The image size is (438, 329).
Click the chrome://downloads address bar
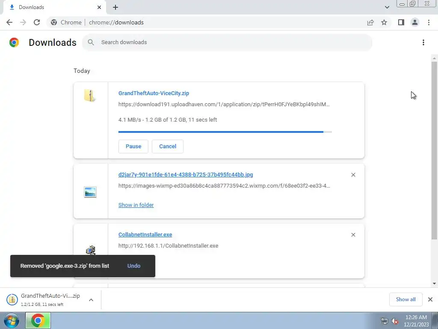[x=116, y=22]
